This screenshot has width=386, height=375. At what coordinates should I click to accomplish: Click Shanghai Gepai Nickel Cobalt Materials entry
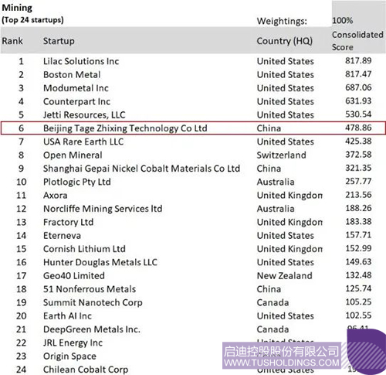tap(141, 169)
